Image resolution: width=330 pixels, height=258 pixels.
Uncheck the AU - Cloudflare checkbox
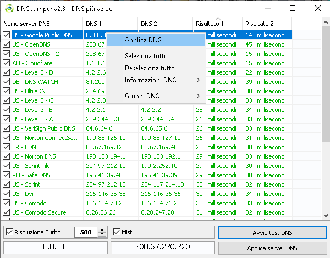pyautogui.click(x=6, y=63)
